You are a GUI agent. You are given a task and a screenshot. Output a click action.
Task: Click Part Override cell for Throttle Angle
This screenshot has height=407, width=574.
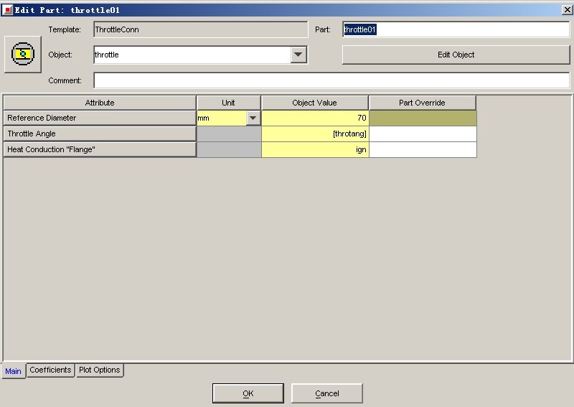click(423, 134)
